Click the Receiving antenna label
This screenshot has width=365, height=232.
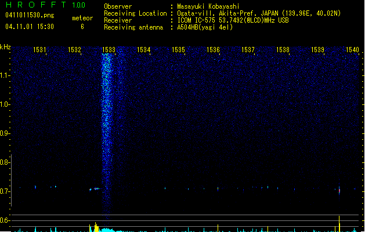[133, 27]
